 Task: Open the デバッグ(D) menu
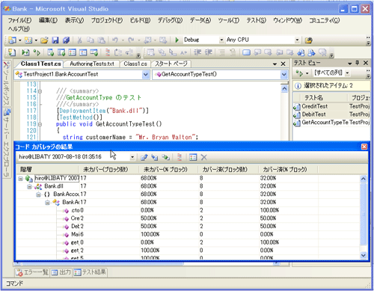point(170,20)
